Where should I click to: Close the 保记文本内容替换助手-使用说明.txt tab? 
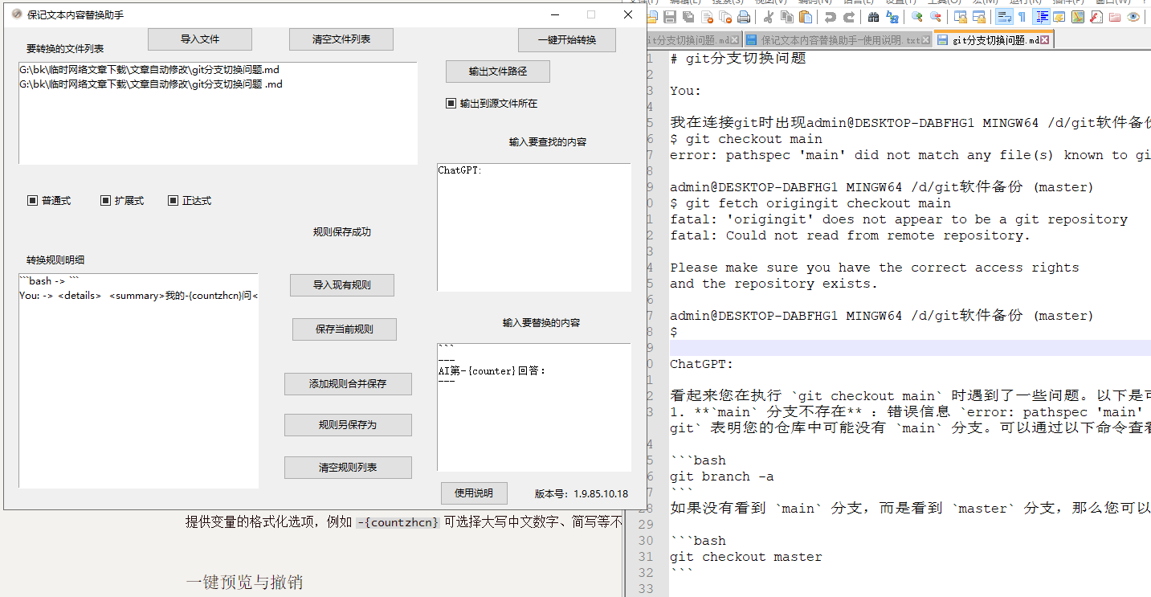926,39
